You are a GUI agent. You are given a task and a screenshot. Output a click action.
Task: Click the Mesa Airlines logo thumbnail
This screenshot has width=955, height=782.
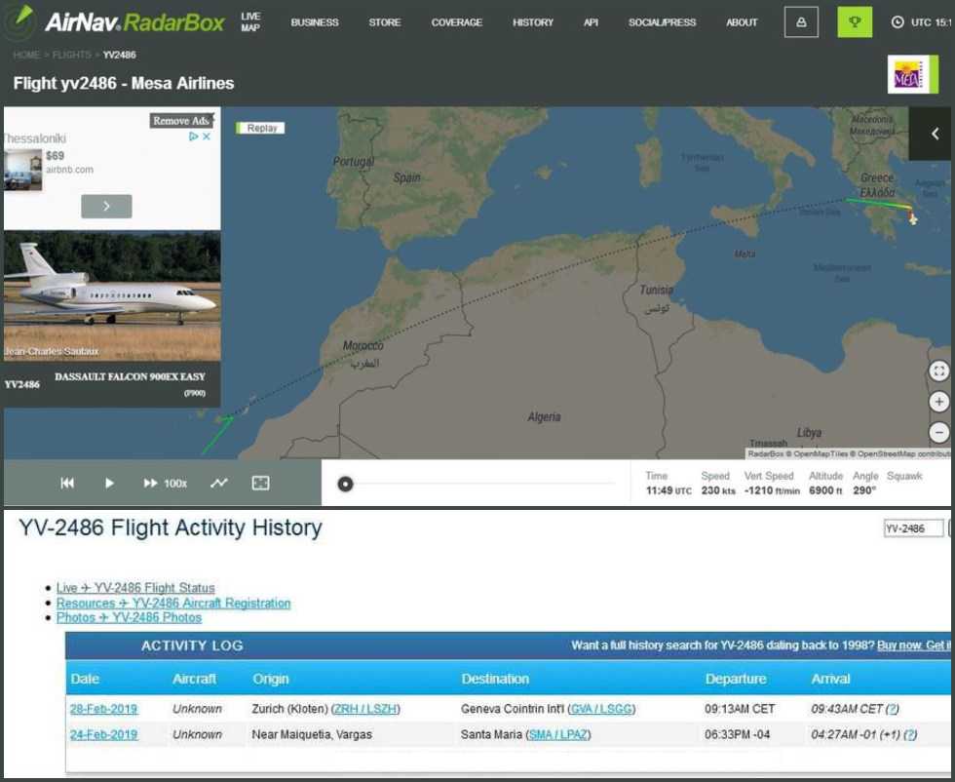point(912,74)
